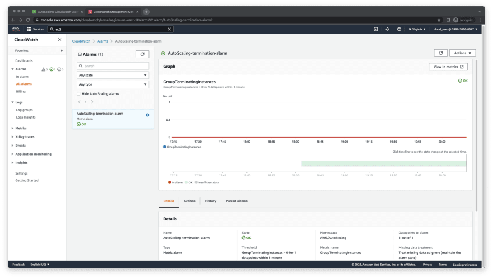Close the CloudWatch side navigation panel

(60, 40)
